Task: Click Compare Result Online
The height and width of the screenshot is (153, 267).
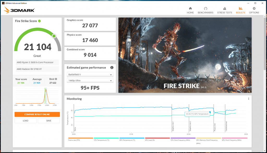Action: pyautogui.click(x=37, y=114)
